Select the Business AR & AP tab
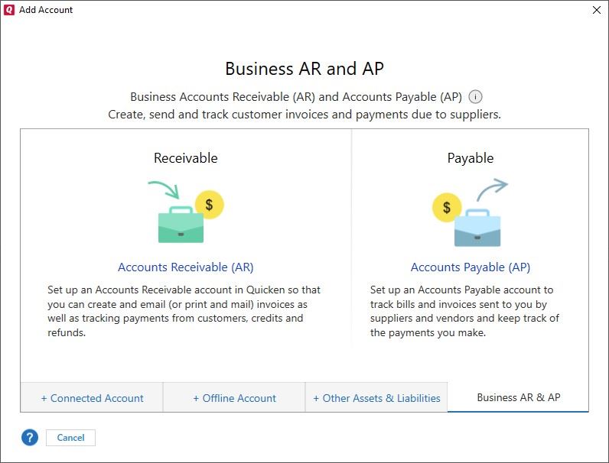 519,397
